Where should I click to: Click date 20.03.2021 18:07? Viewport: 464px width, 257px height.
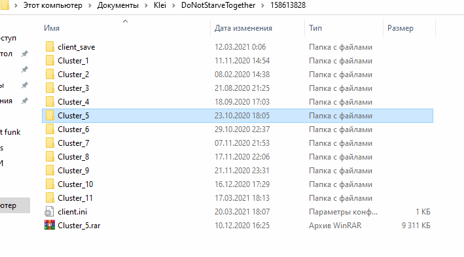(242, 212)
